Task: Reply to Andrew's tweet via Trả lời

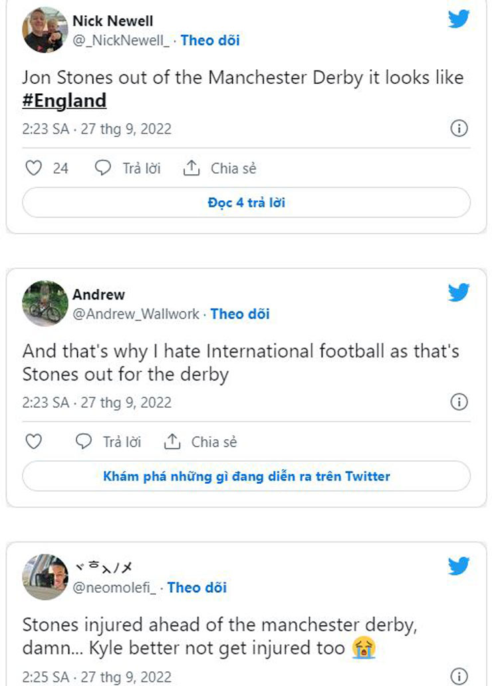Action: tap(108, 442)
